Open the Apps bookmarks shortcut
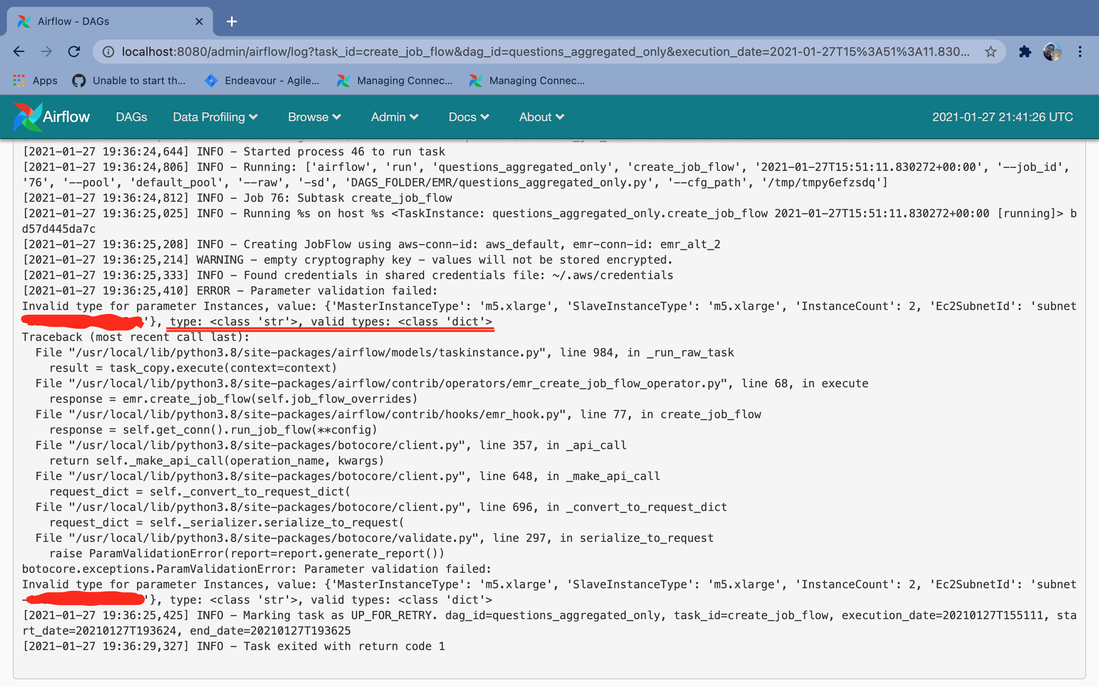The image size is (1099, 687). coord(36,80)
